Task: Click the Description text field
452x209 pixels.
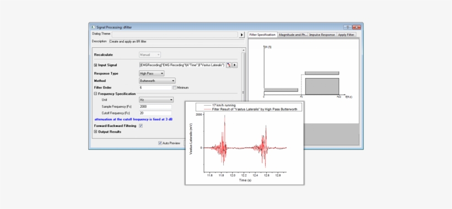Action: point(176,42)
